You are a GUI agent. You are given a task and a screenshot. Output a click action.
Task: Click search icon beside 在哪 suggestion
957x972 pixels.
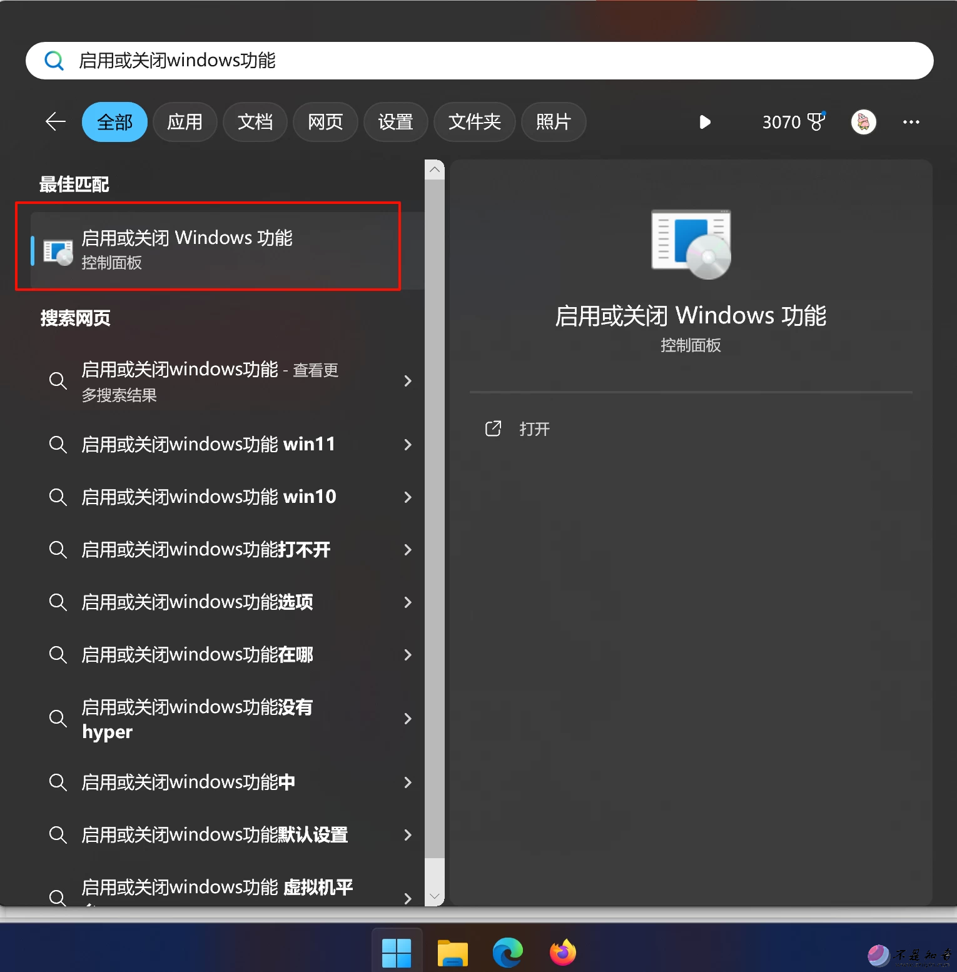tap(58, 655)
